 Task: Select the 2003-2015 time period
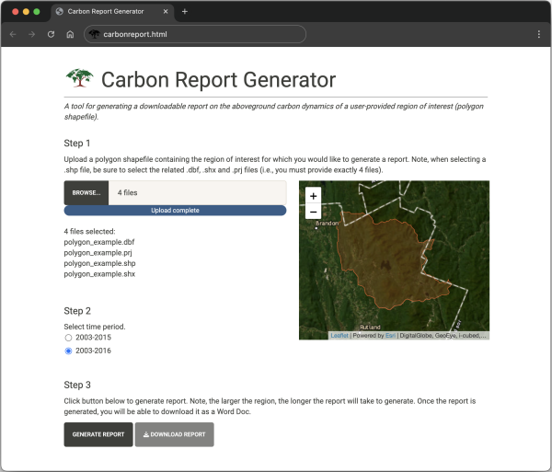click(68, 338)
